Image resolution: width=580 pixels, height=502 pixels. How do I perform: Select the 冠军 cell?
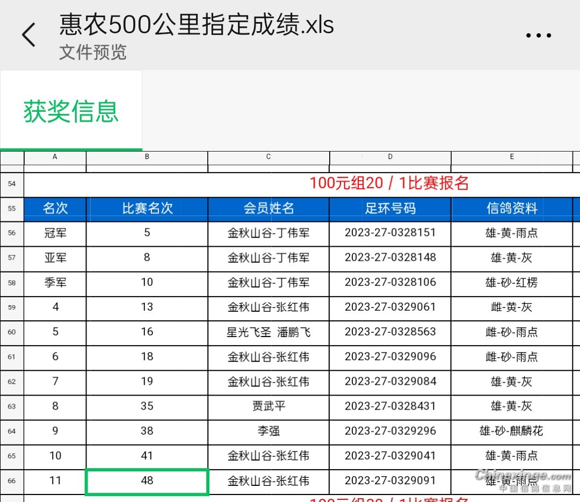pos(55,233)
